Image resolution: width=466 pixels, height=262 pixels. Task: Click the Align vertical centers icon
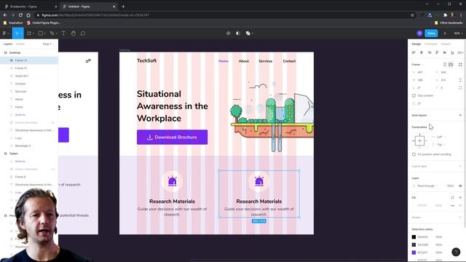tap(445, 52)
